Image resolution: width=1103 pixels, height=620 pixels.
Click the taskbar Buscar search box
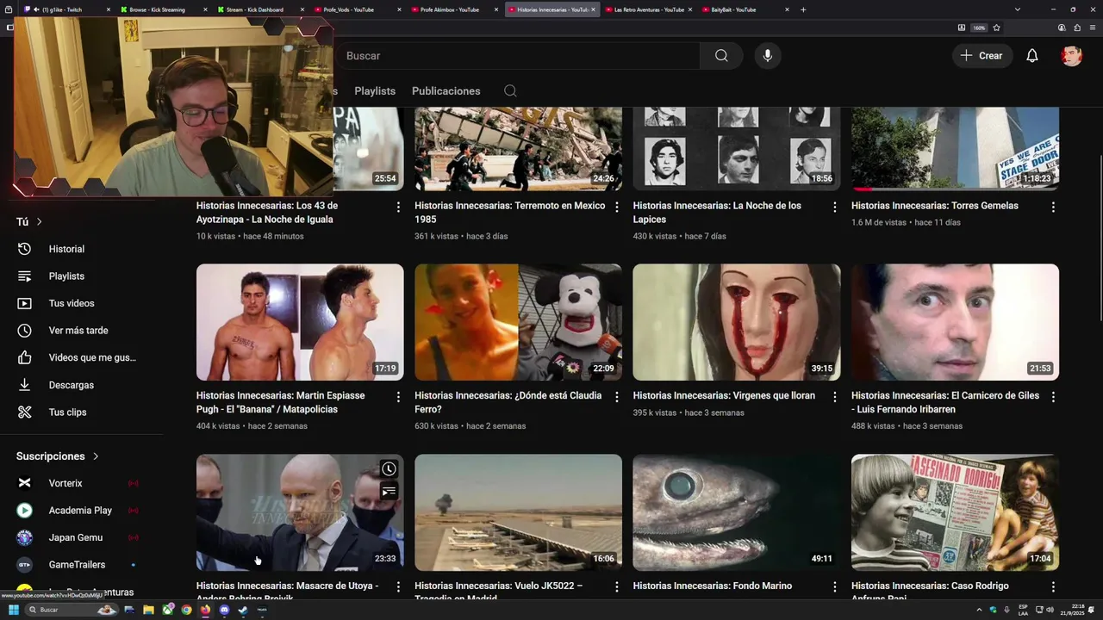72,610
